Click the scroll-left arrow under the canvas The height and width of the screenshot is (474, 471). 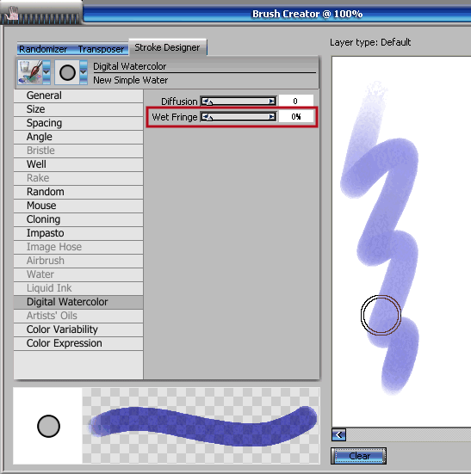coord(338,435)
